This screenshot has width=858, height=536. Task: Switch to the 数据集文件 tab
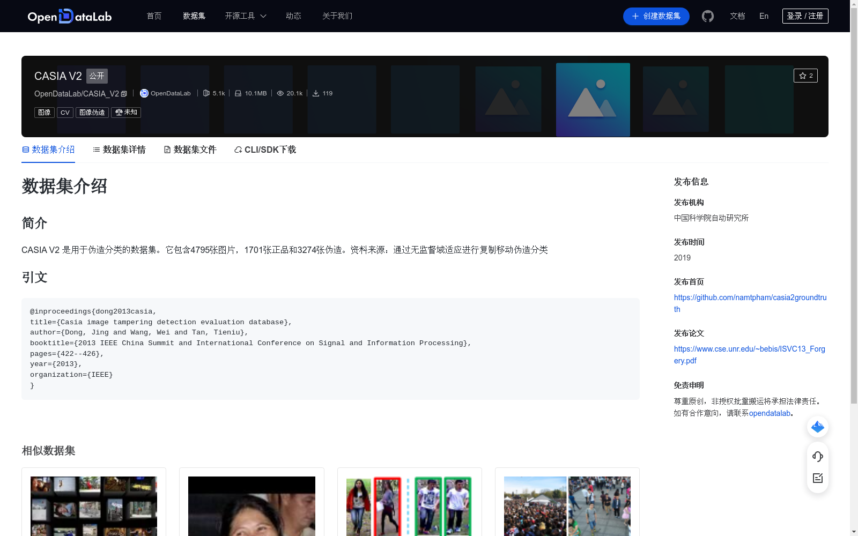[x=190, y=150]
